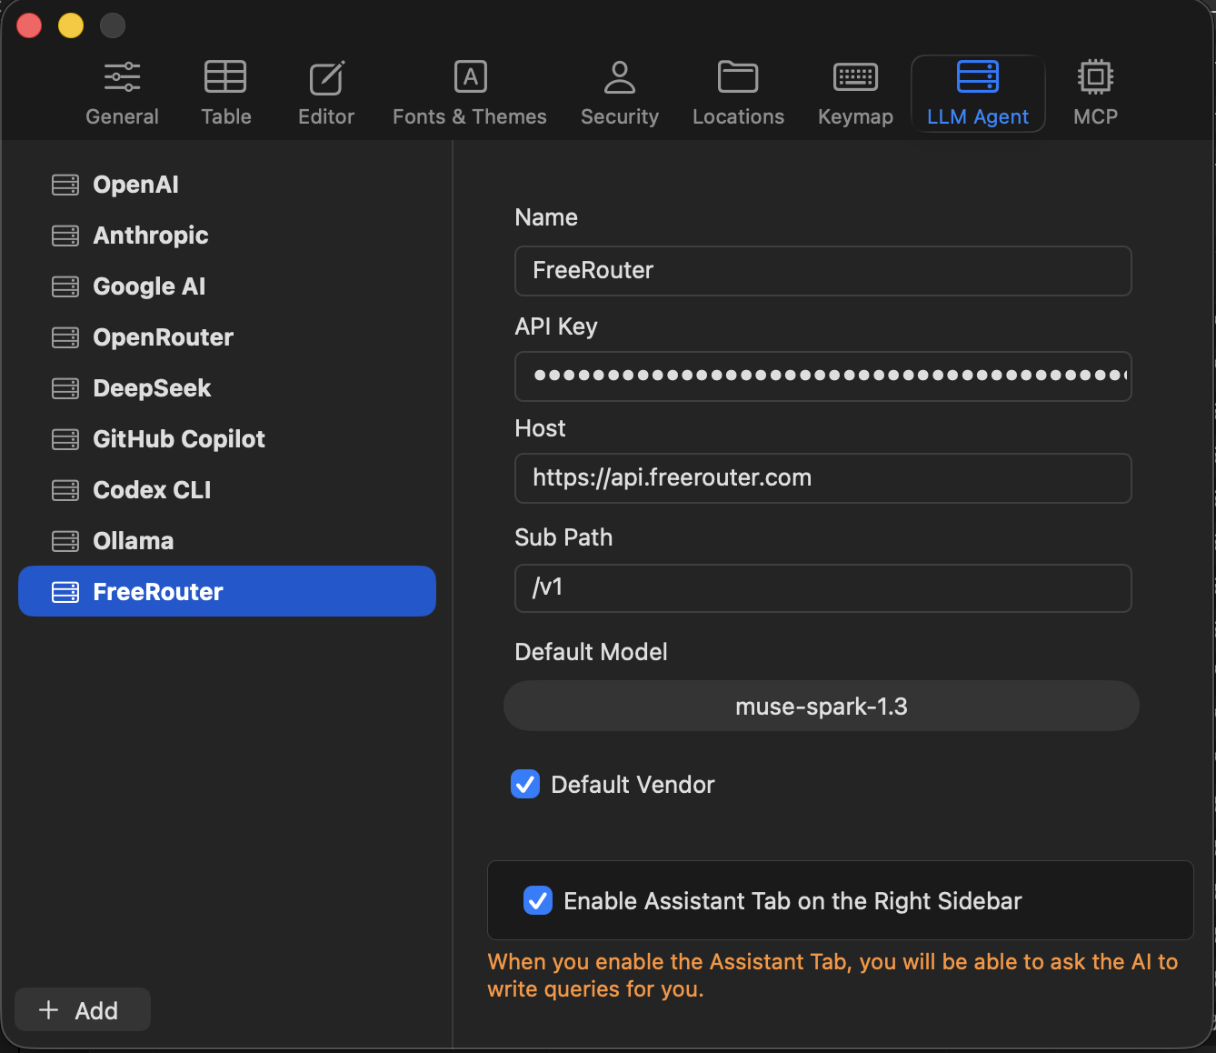Viewport: 1216px width, 1053px height.
Task: Edit the Sub Path field
Action: [822, 588]
